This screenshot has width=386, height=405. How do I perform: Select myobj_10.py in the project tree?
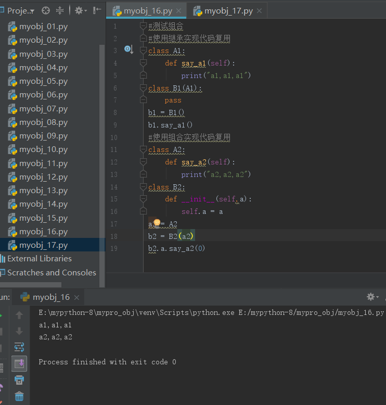coord(37,149)
